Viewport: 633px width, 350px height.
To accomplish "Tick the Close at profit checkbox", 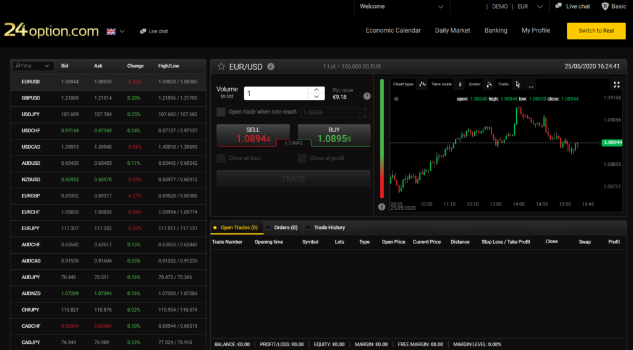I will click(302, 158).
